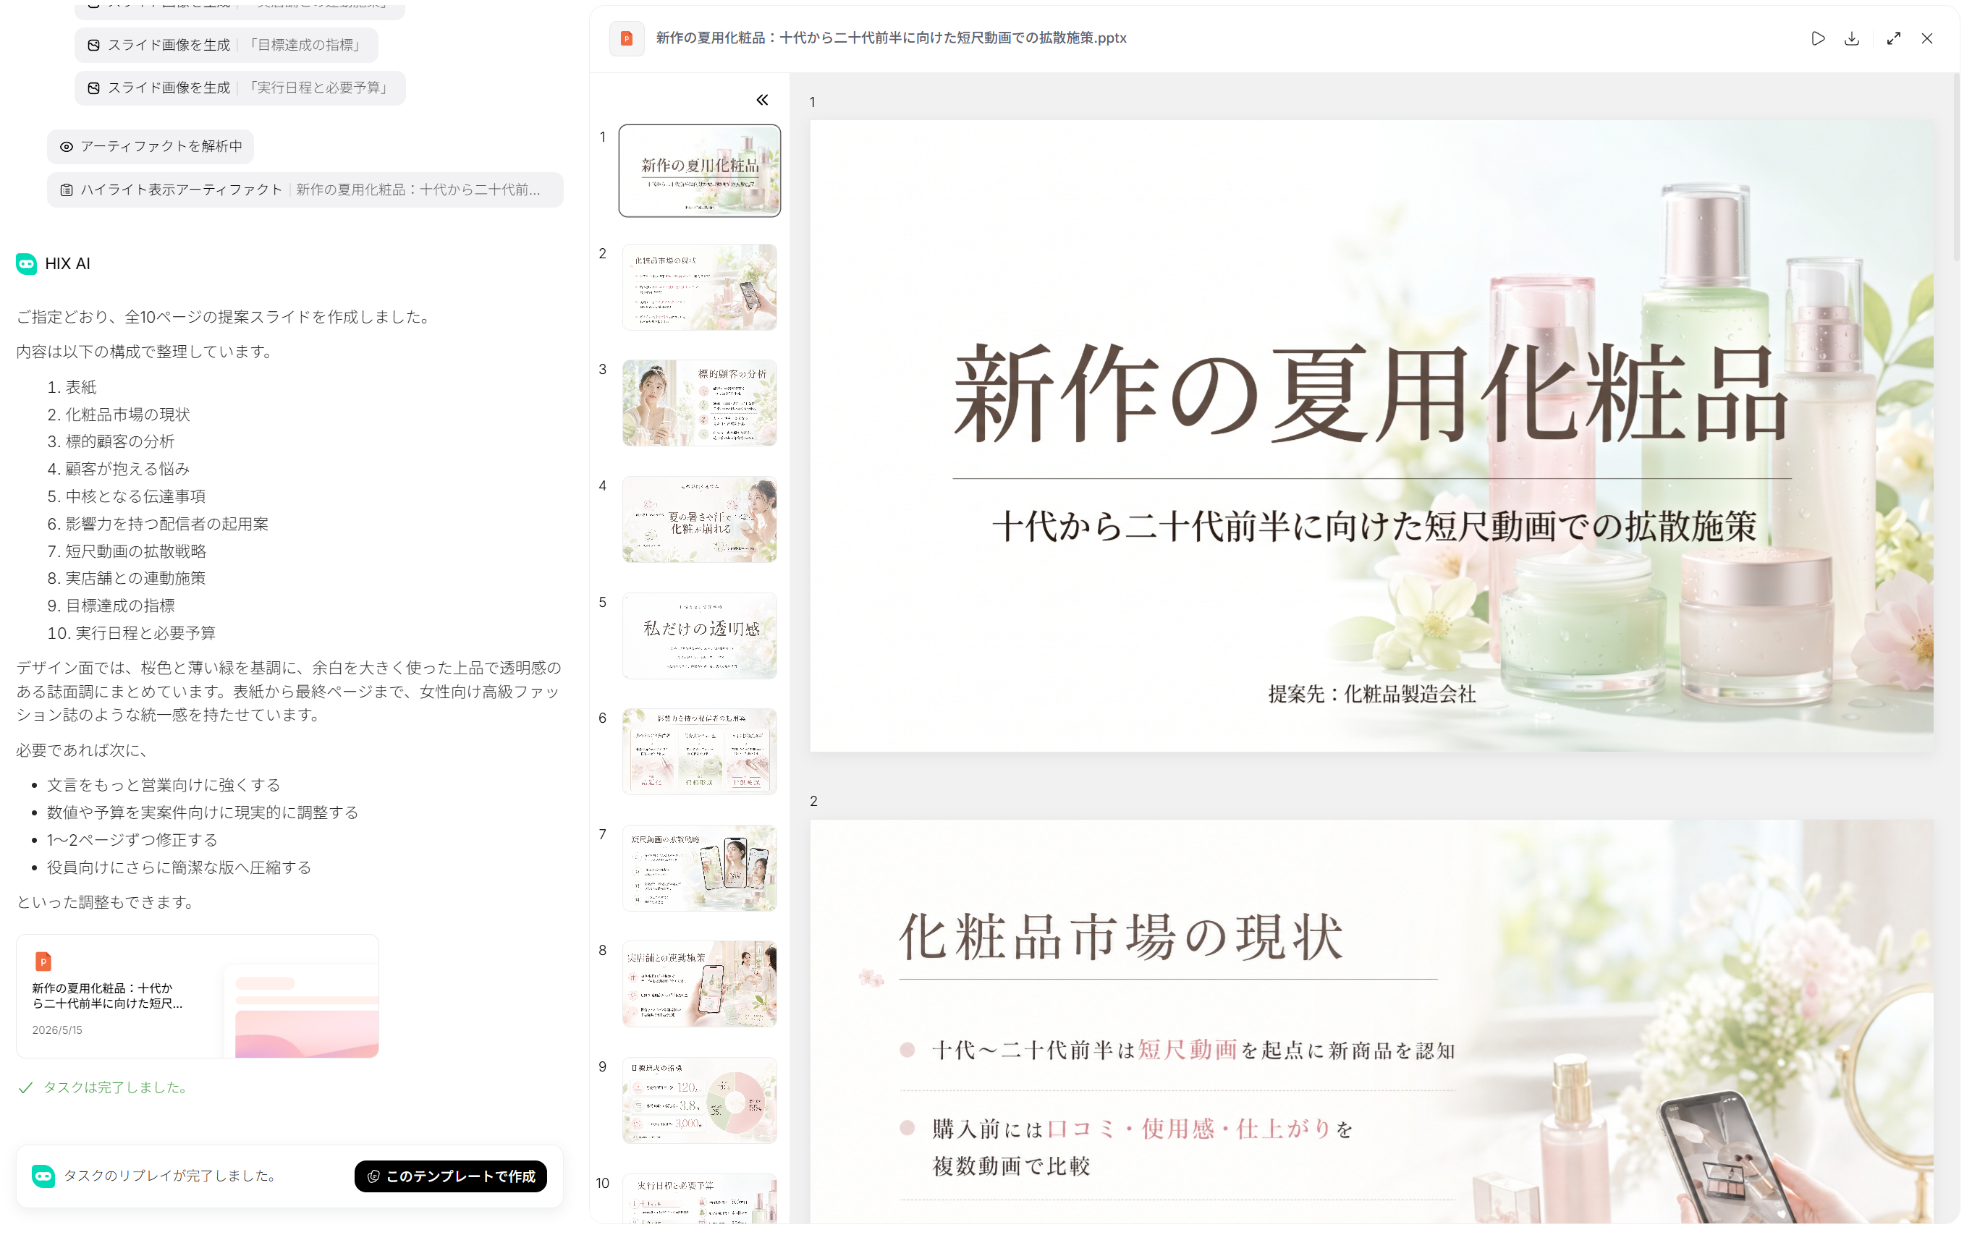Click the file icon on the attachment card
The width and height of the screenshot is (1972, 1235).
coord(43,962)
